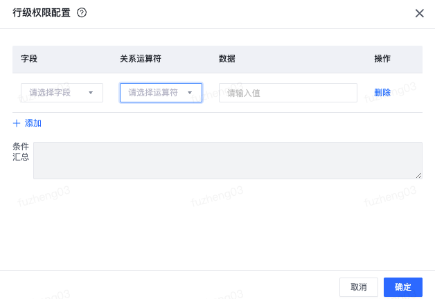Click the arrow inside 请选择字段 selector
The image size is (435, 299).
click(x=91, y=93)
